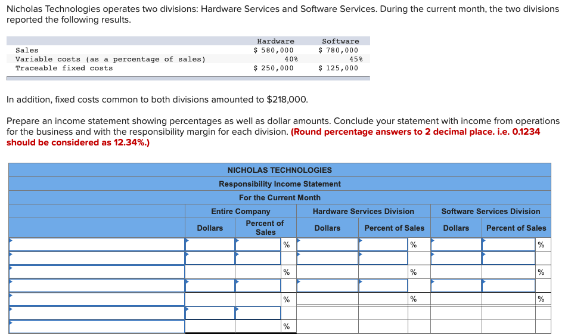This screenshot has height=335, width=568.
Task: Open the third row's label dropdown in statement
Action: (97, 272)
